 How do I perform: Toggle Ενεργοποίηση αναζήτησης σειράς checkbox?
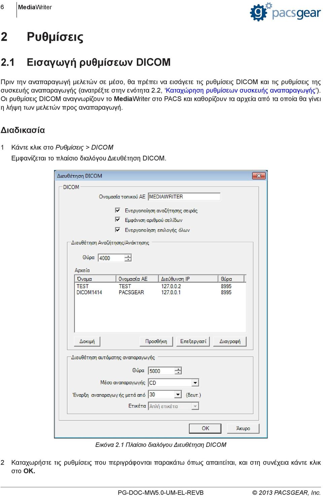click(x=118, y=210)
